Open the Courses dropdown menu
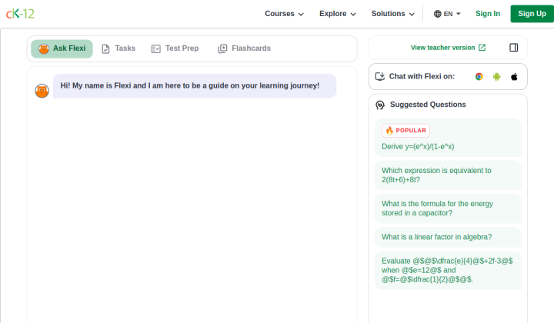Viewport: 554px width, 323px height. pos(284,14)
